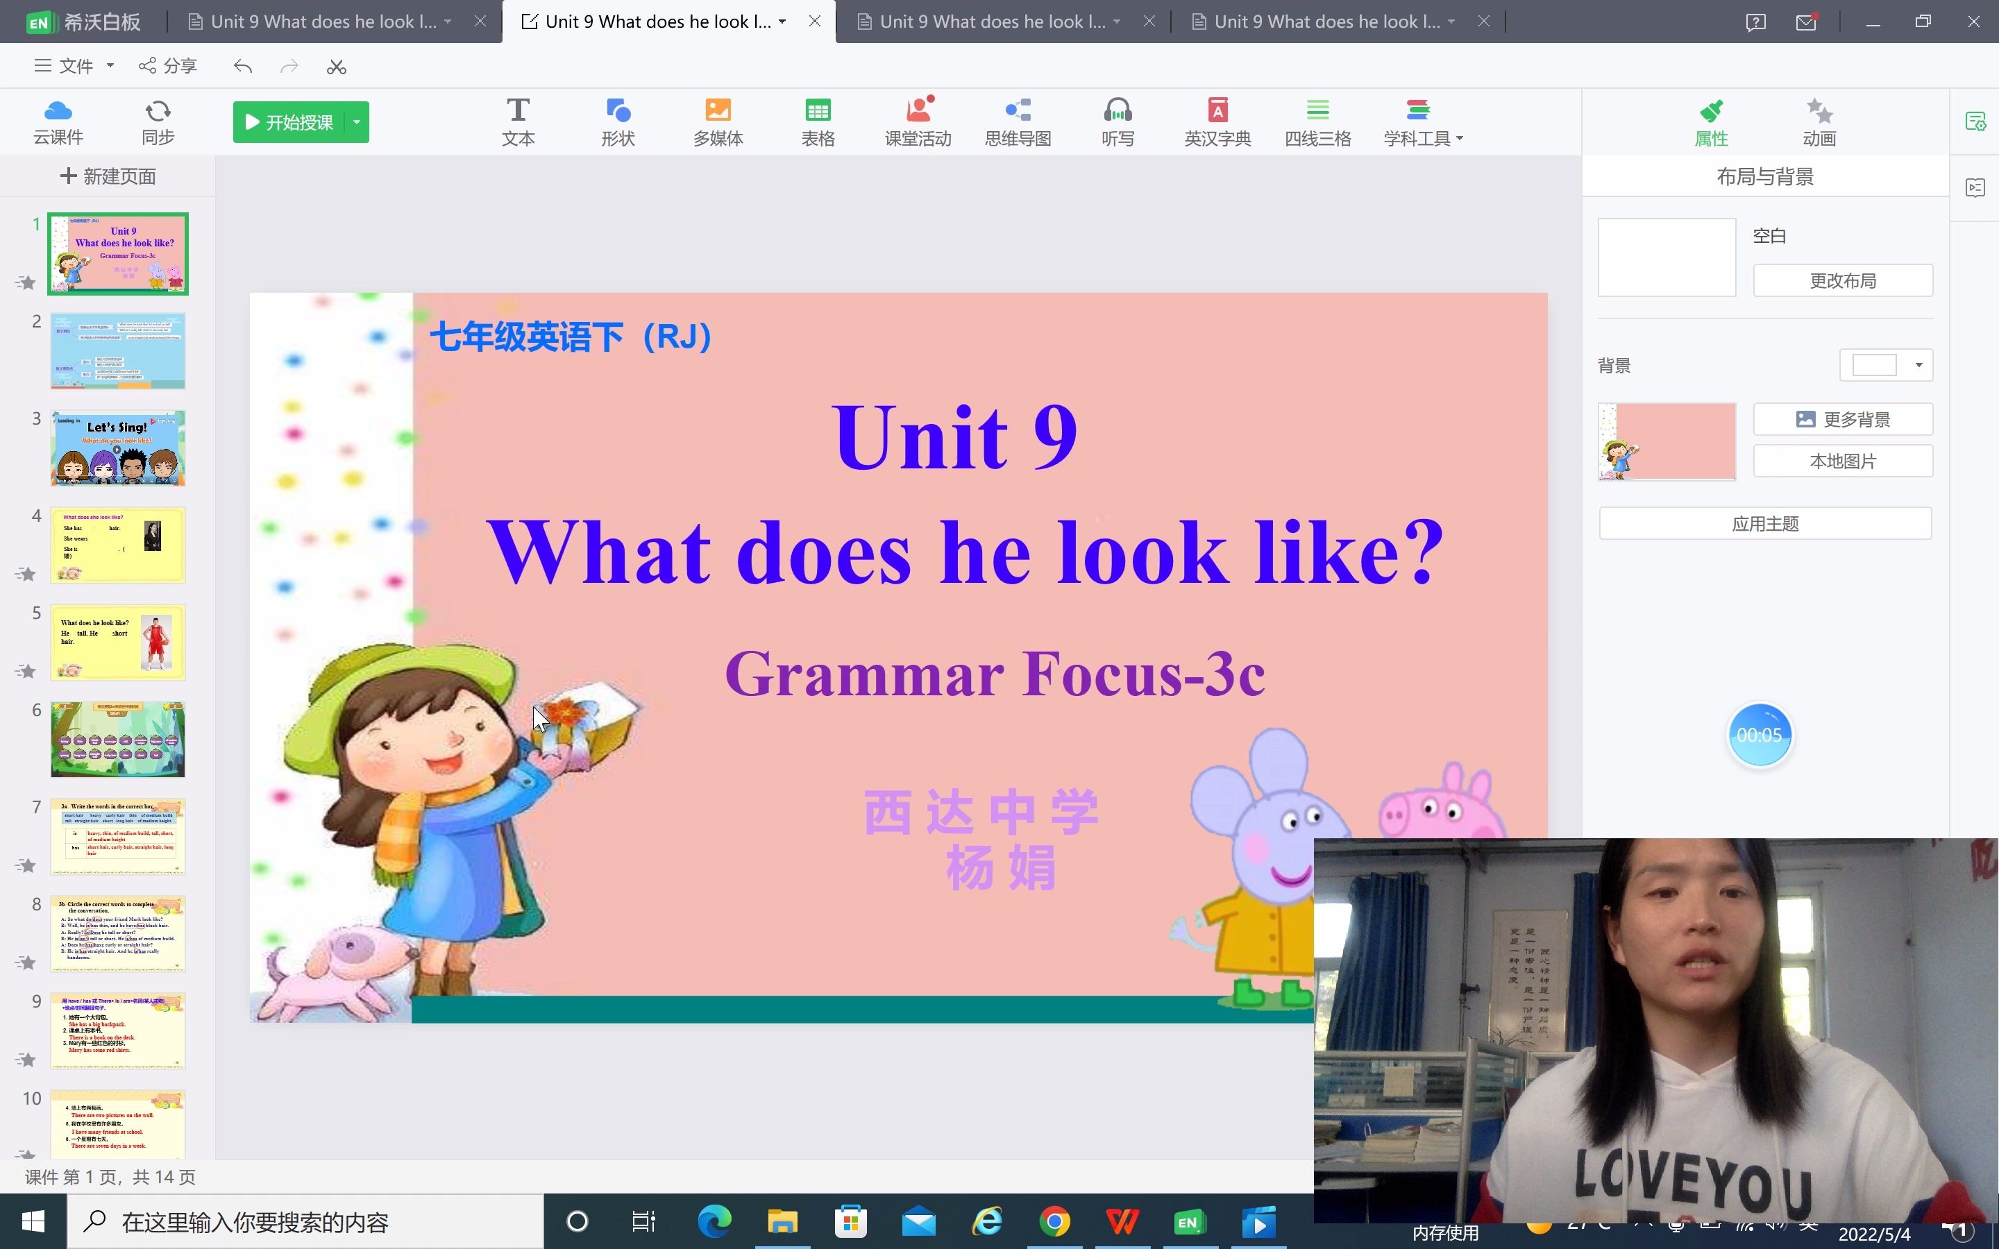Open the 听写 dictation tool
1999x1249 pixels.
(1117, 121)
